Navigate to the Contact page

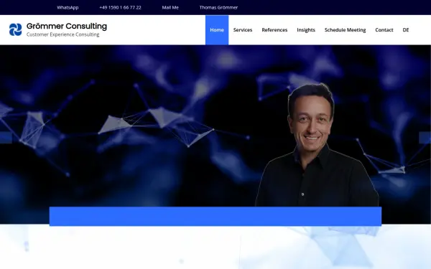coord(384,30)
